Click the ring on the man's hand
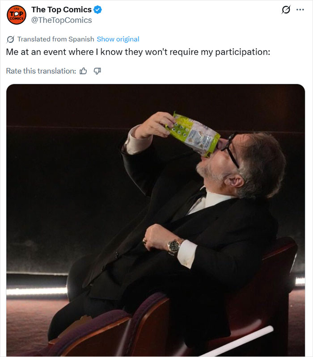The height and width of the screenshot is (357, 313). 145,240
